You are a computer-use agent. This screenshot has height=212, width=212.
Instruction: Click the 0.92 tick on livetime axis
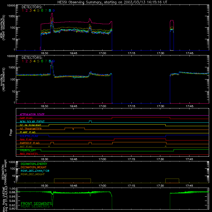[x=12, y=205]
